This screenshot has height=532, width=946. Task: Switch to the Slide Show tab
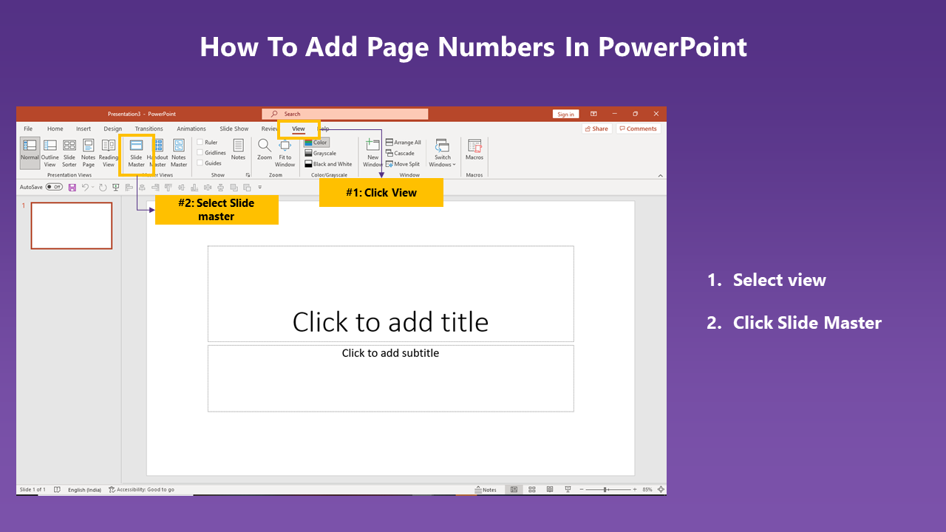point(234,129)
